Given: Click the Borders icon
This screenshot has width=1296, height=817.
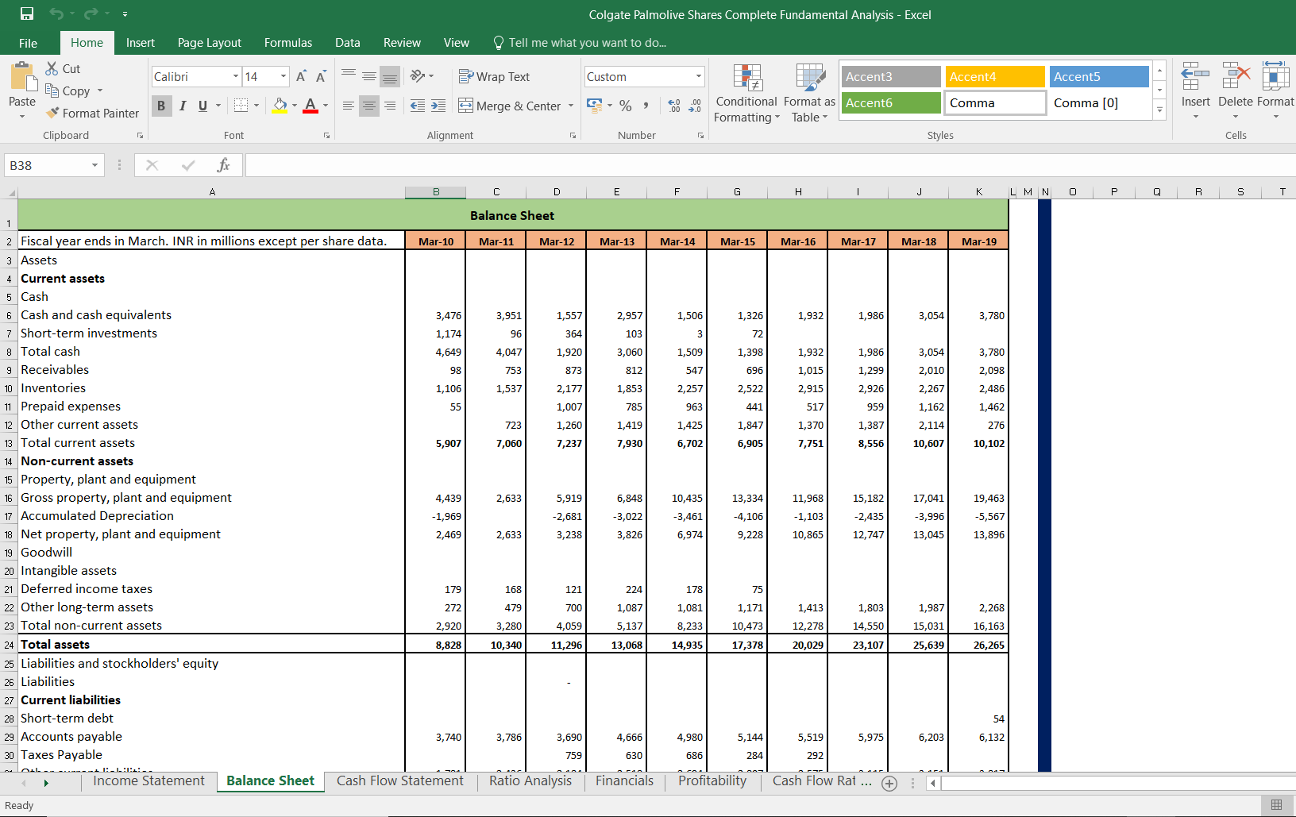Looking at the screenshot, I should click(241, 106).
